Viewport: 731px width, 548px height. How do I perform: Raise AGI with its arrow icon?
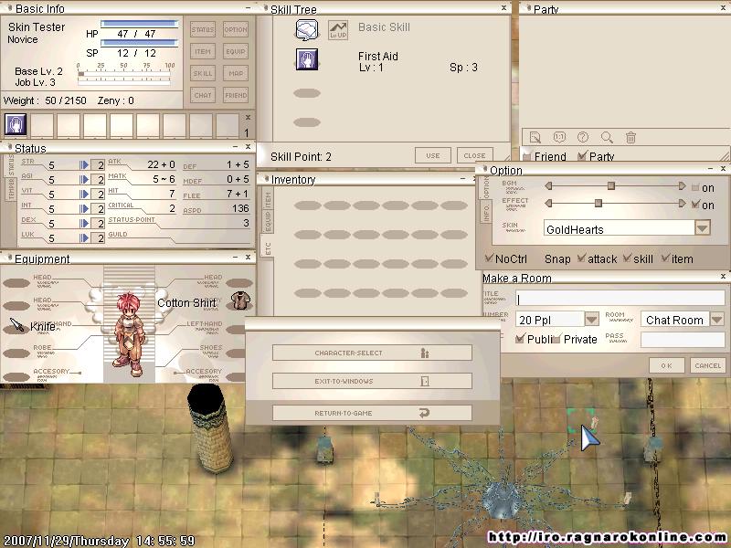(84, 179)
